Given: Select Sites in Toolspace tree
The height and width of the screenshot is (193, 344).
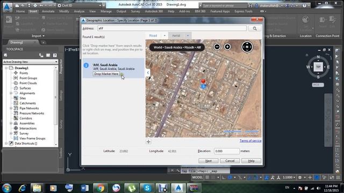Looking at the screenshot, I should tap(23, 98).
